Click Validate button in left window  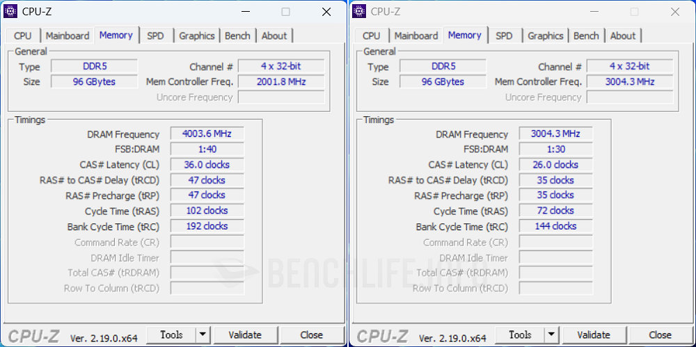(x=245, y=334)
